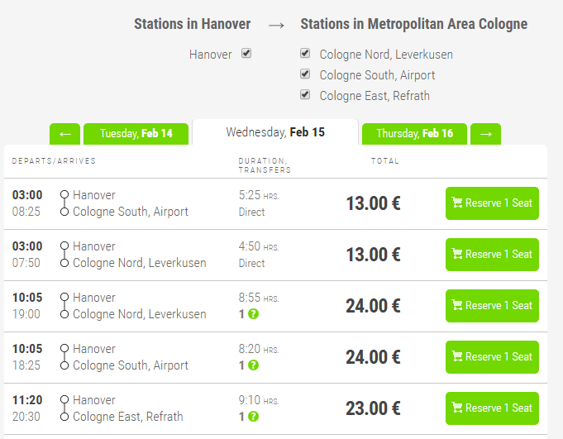This screenshot has width=563, height=439.
Task: Click transfer info icon on 8:55 hrs trip
Action: (x=253, y=314)
